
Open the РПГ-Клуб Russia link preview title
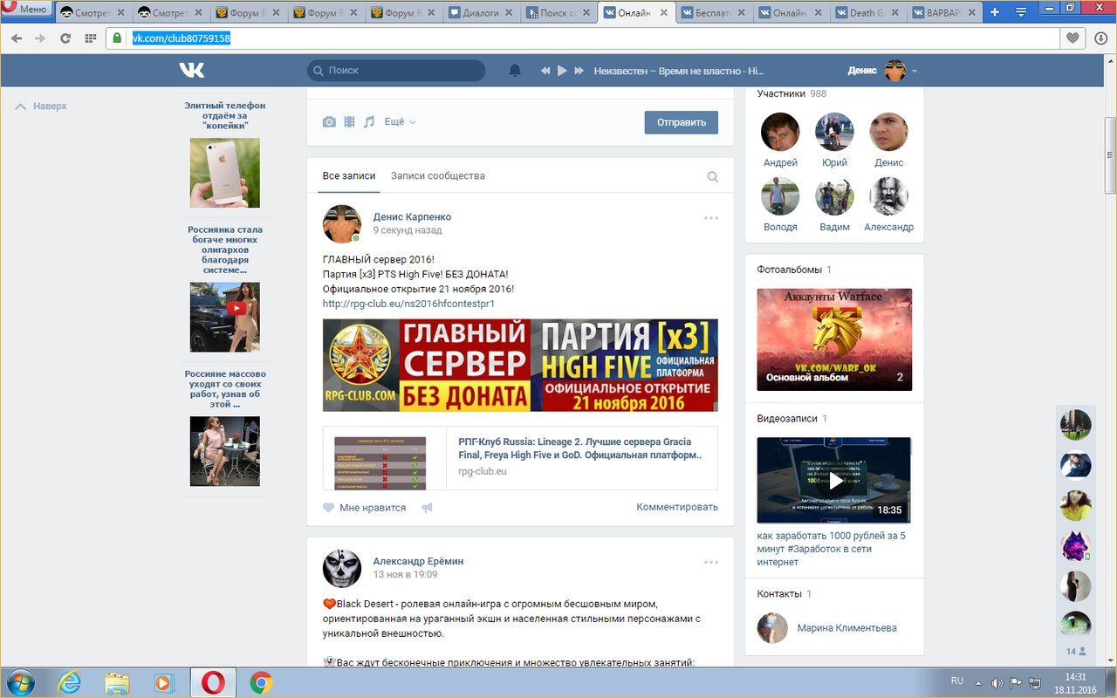click(580, 448)
